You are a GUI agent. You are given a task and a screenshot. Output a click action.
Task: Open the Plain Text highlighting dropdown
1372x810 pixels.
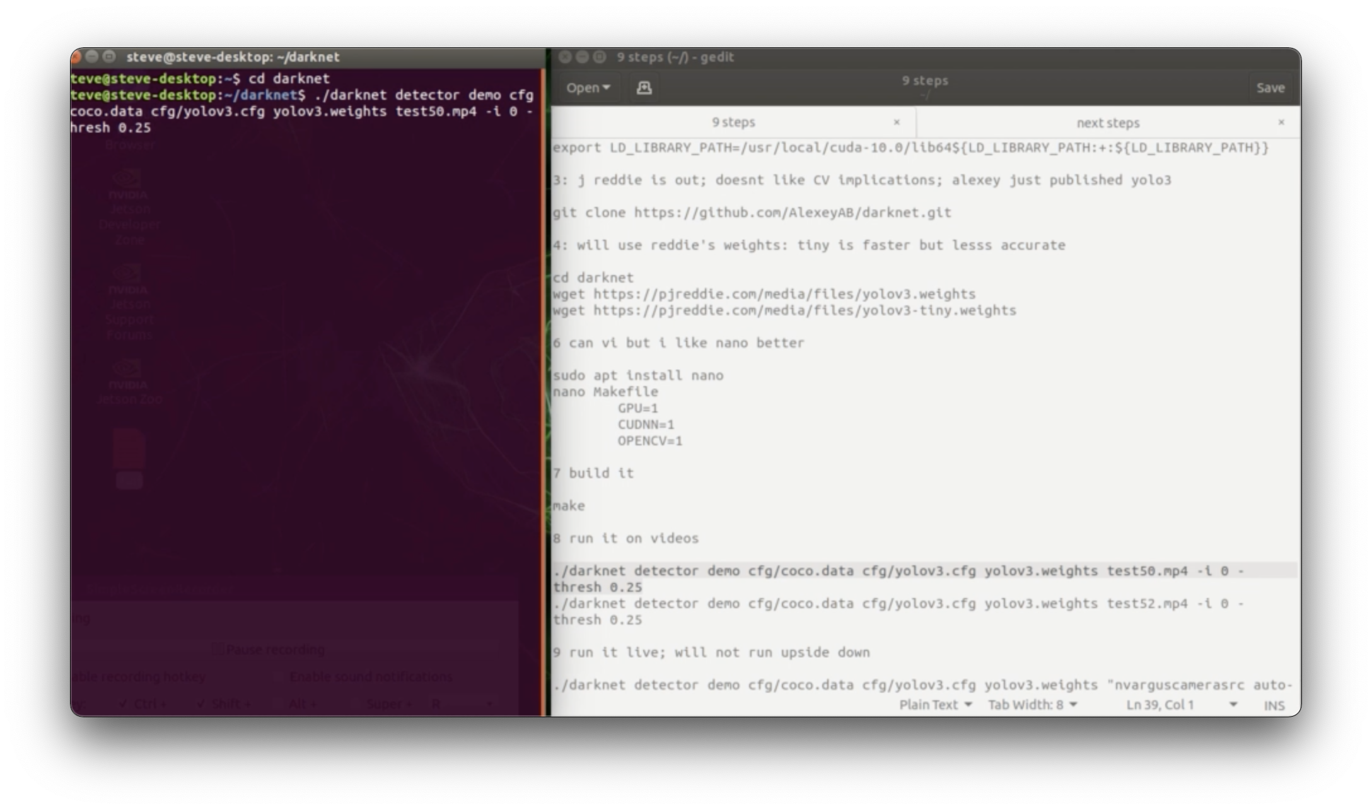(x=936, y=705)
